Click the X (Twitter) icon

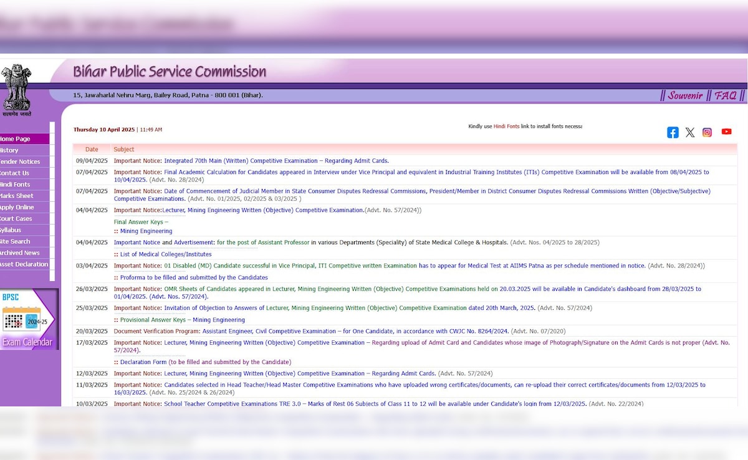tap(690, 132)
